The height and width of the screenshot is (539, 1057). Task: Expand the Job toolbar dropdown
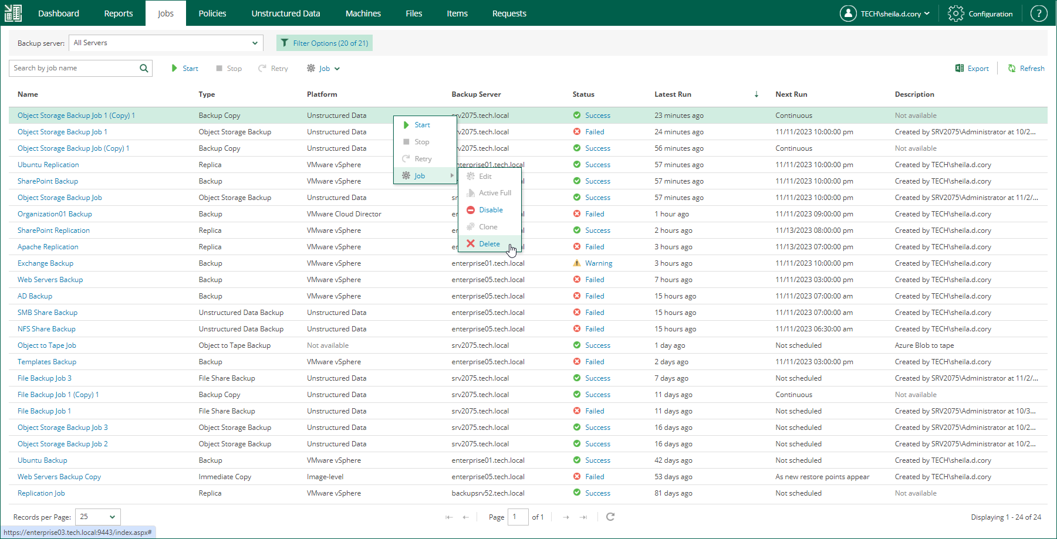click(323, 69)
